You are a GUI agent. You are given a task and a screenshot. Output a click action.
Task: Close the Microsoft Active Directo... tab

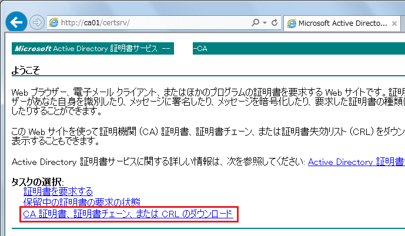394,23
